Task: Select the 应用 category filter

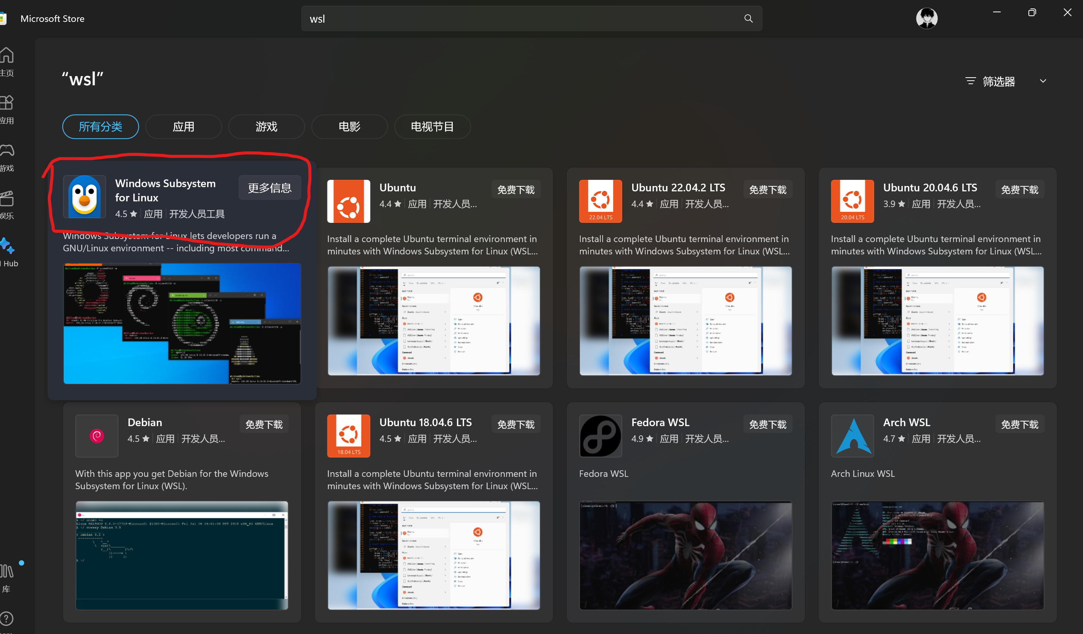Action: coord(183,127)
